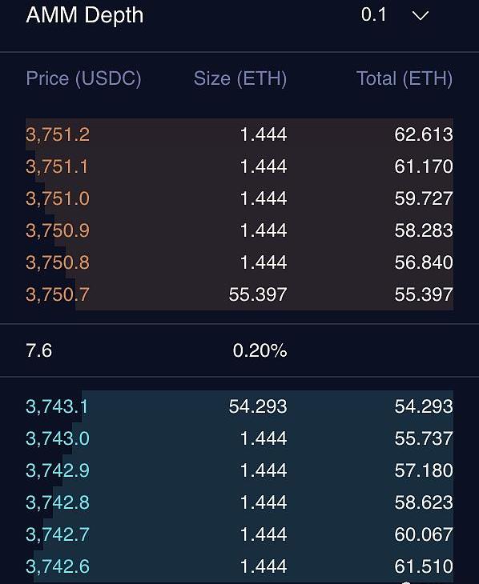Image resolution: width=479 pixels, height=584 pixels.
Task: Select the 3,751.1 ask price
Action: tap(57, 166)
